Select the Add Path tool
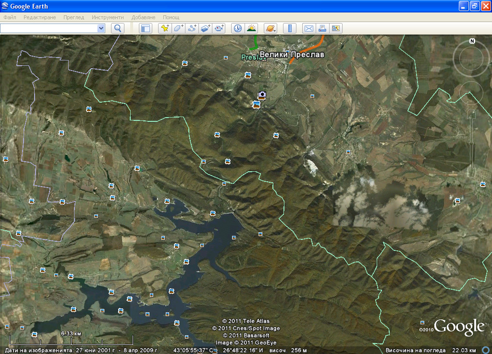Image resolution: width=492 pixels, height=354 pixels. click(x=192, y=28)
